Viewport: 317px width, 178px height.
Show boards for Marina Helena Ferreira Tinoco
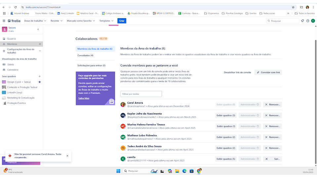pyautogui.click(x=226, y=126)
